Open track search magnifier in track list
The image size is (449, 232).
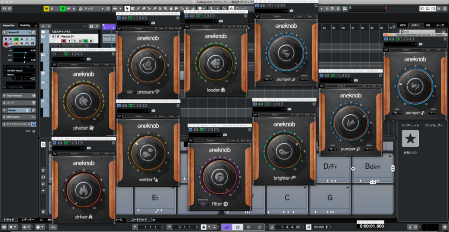pyautogui.click(x=97, y=26)
